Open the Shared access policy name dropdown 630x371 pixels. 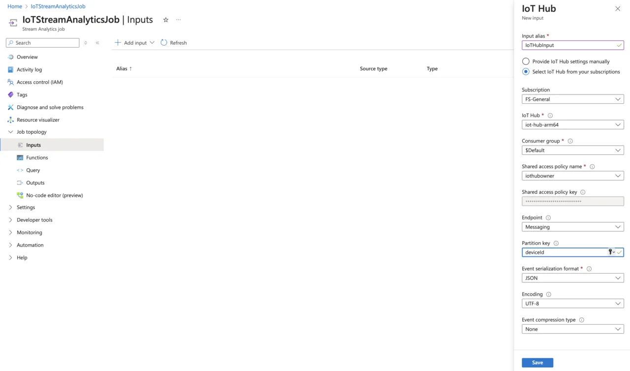[x=572, y=176]
